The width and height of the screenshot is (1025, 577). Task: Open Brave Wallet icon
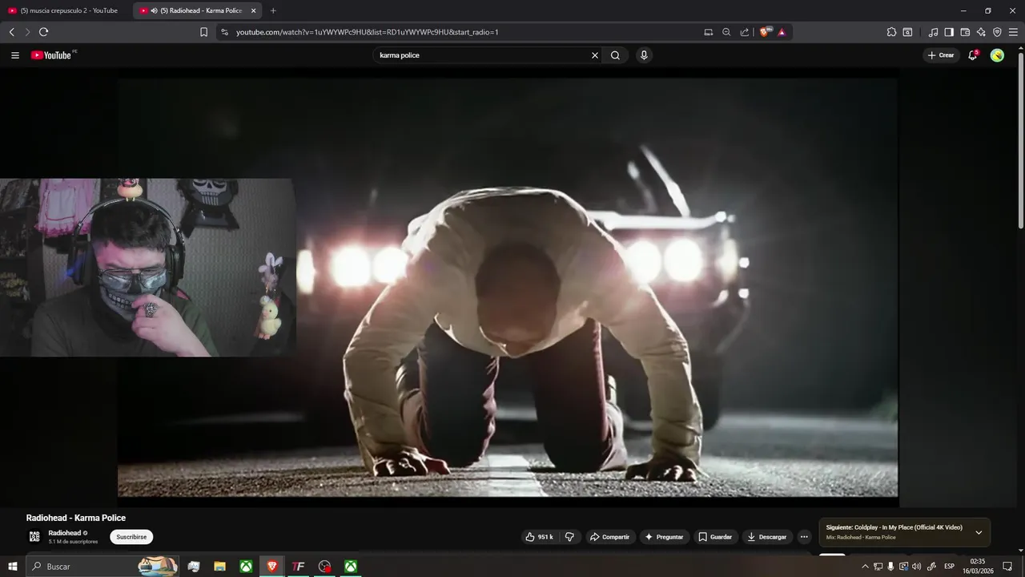click(965, 32)
